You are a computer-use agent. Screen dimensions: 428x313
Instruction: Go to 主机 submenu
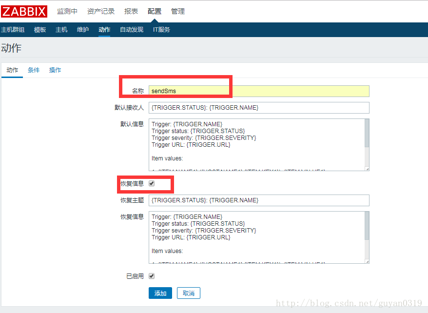point(61,29)
